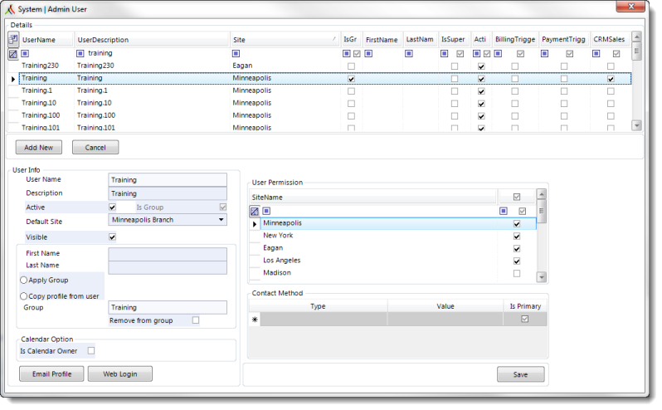Viewport: 662px width, 410px height.
Task: Click the clear filter icon in Details grid
Action: (12, 53)
